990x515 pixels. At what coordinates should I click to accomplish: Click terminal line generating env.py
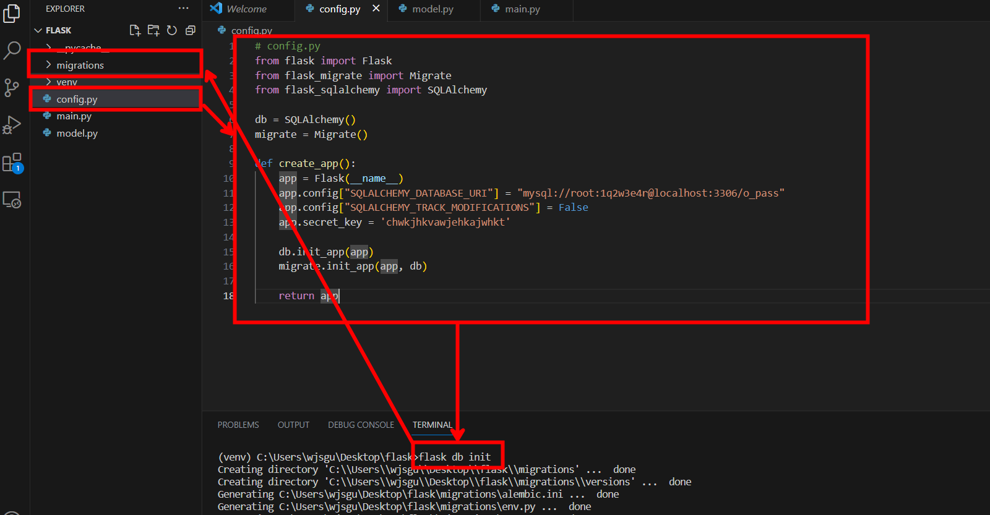tap(405, 506)
